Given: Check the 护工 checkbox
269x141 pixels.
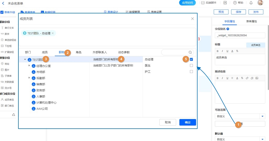Looking at the screenshot, I should [x=191, y=71].
